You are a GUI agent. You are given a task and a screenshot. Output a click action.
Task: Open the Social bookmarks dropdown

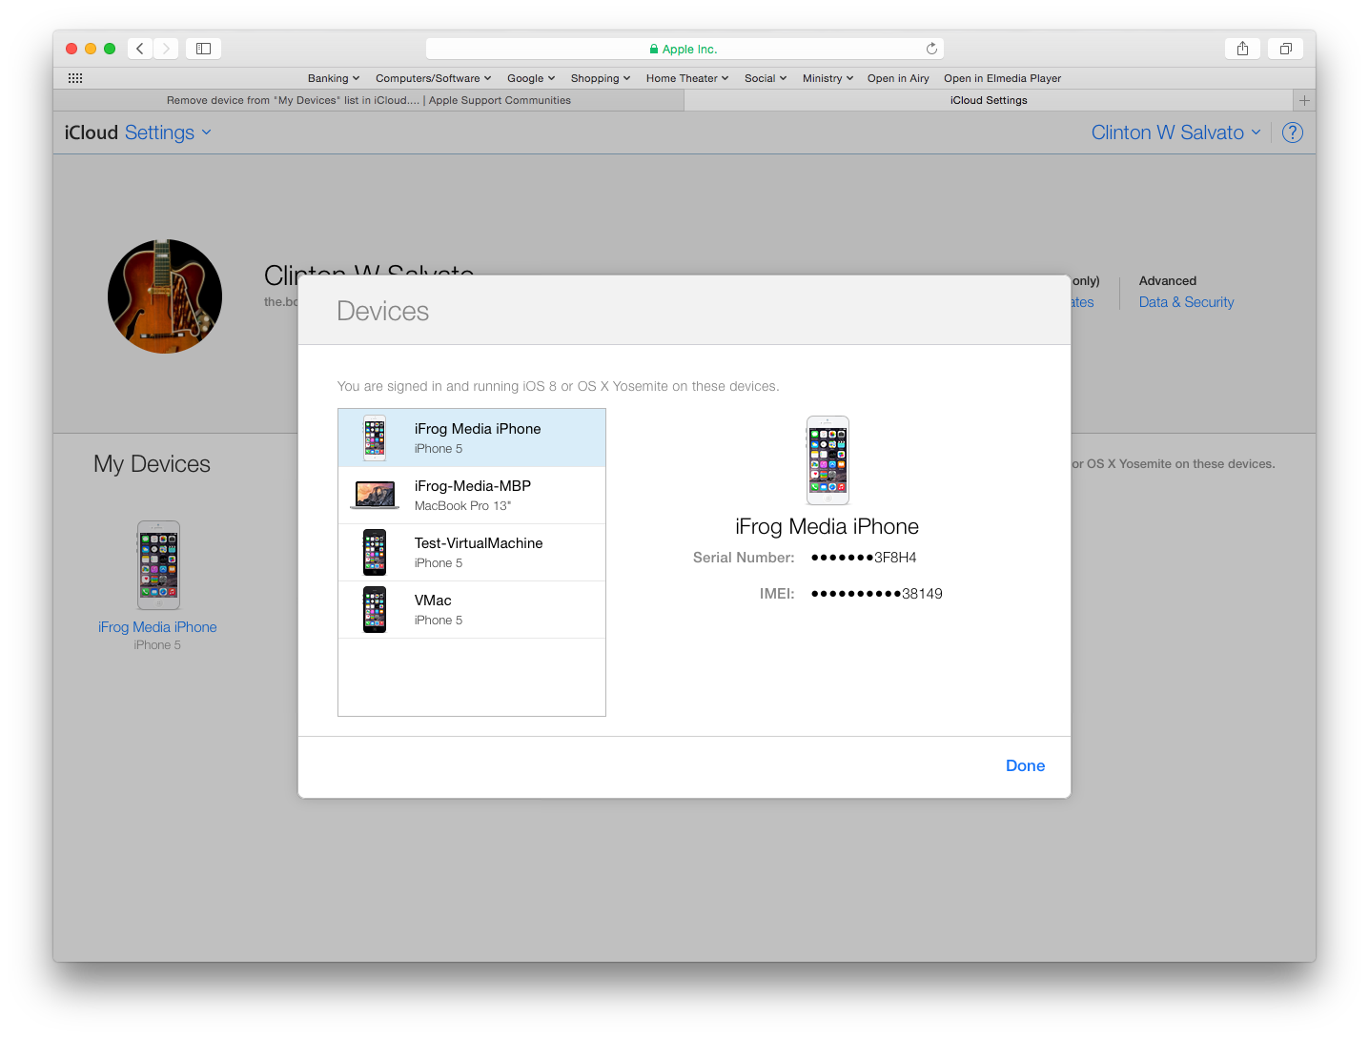(766, 78)
